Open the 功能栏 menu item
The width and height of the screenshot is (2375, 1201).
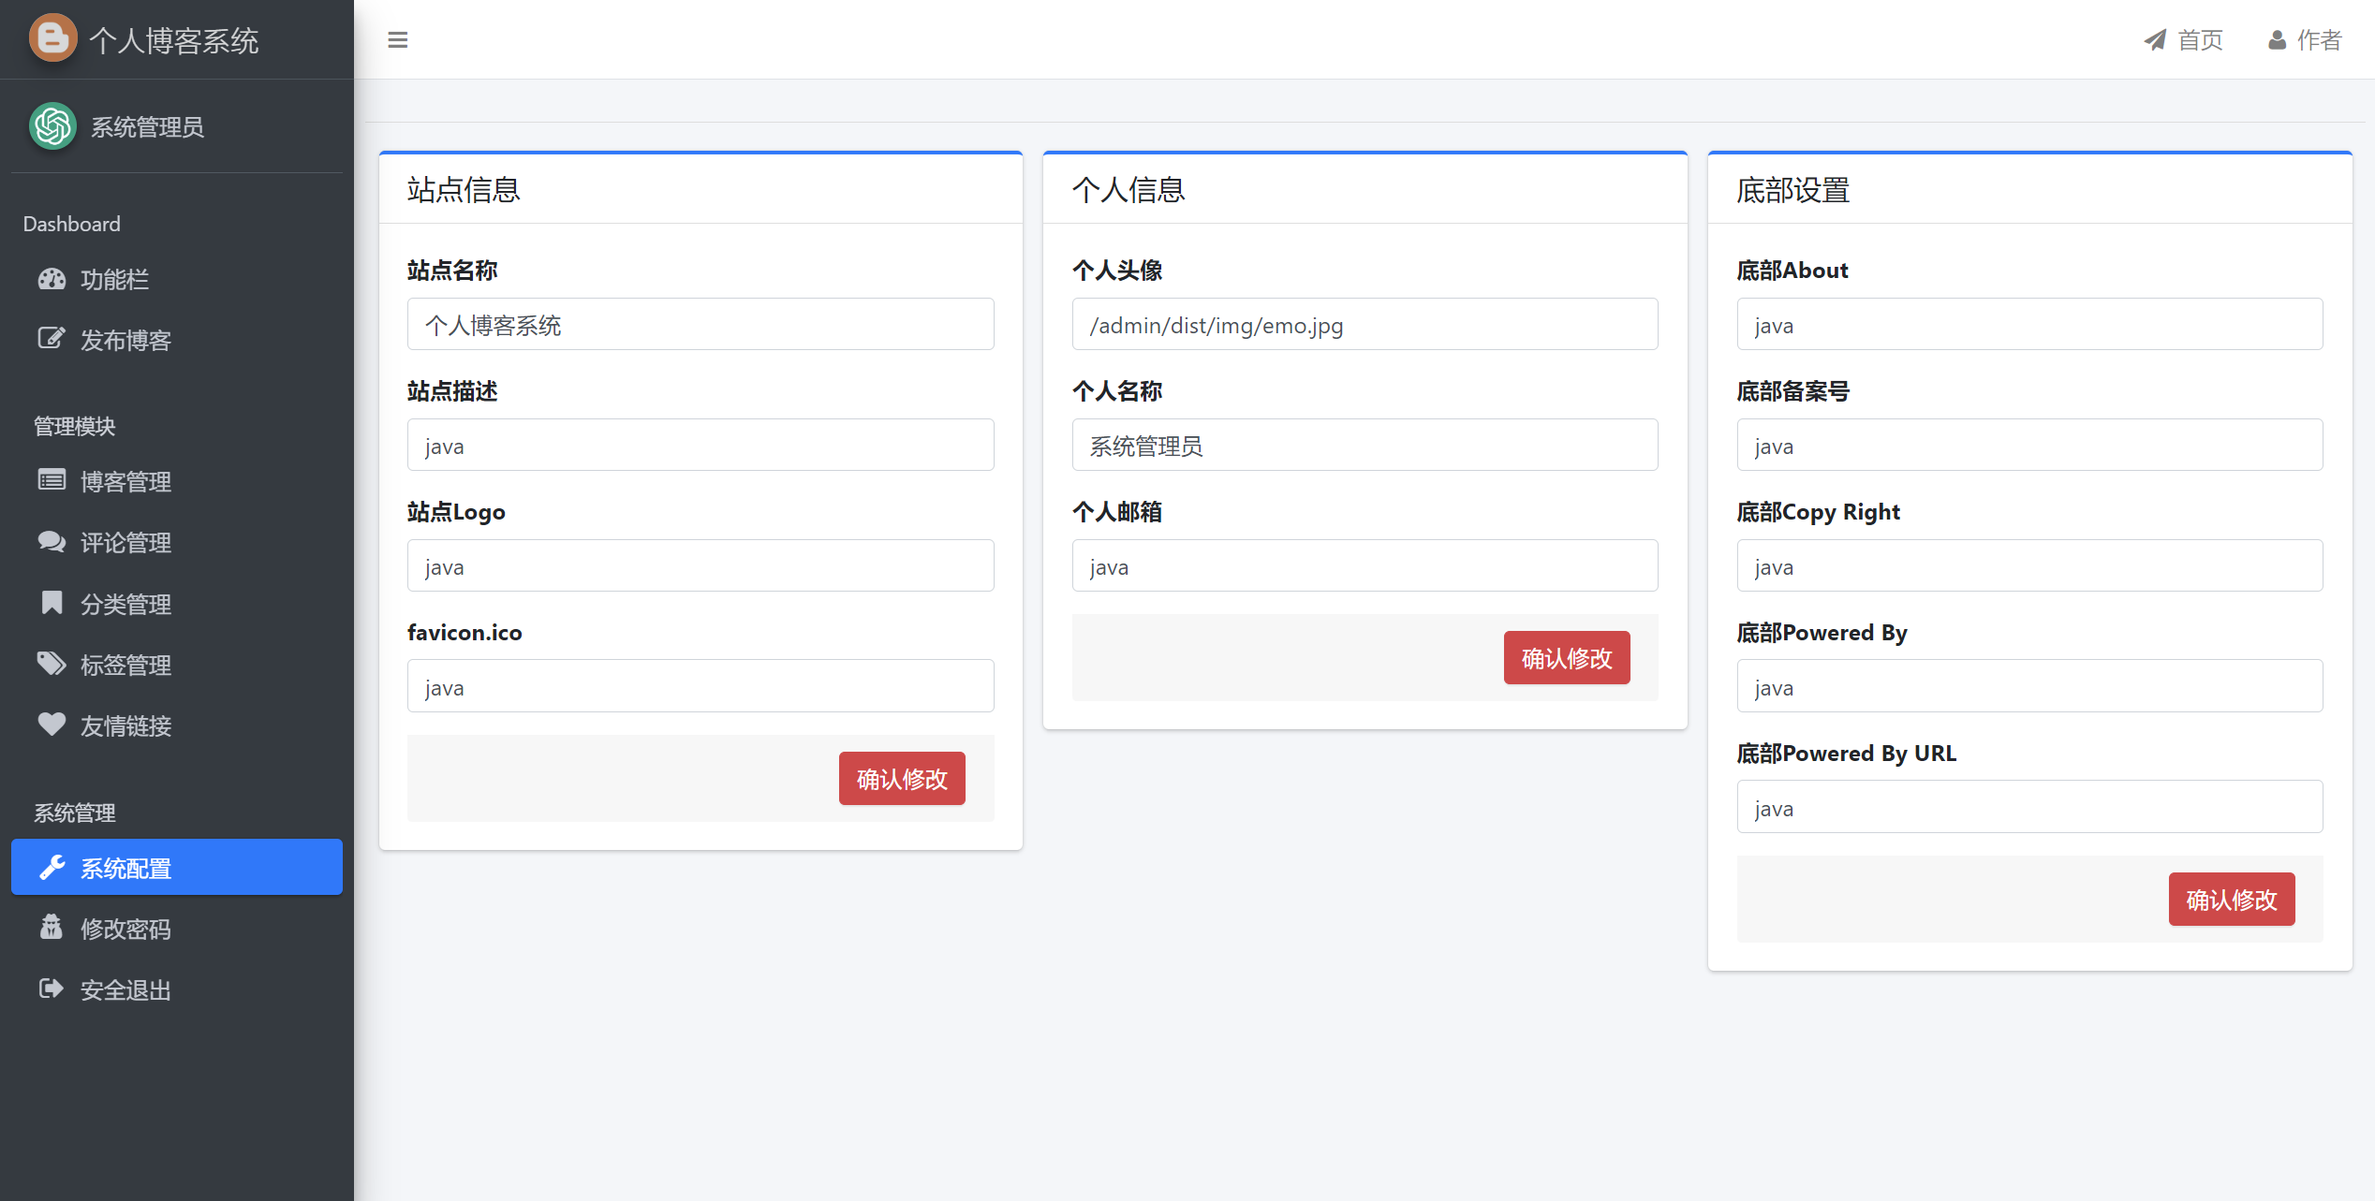[x=176, y=279]
